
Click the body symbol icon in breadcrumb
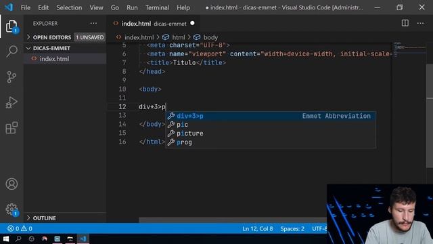[197, 37]
